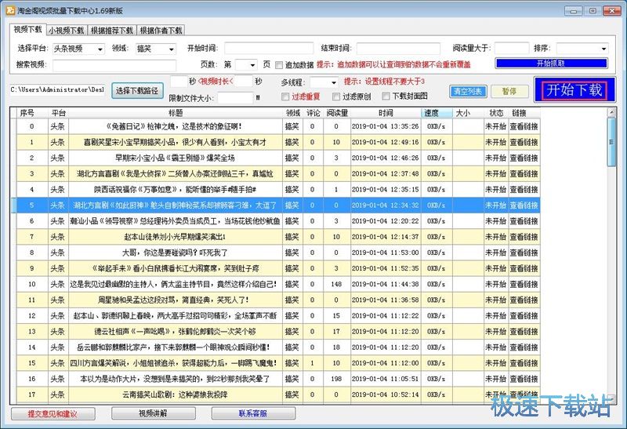Screen dimensions: 627x429
Task: Expand the 领域 dropdown showing 搞笑
Action: coord(155,49)
